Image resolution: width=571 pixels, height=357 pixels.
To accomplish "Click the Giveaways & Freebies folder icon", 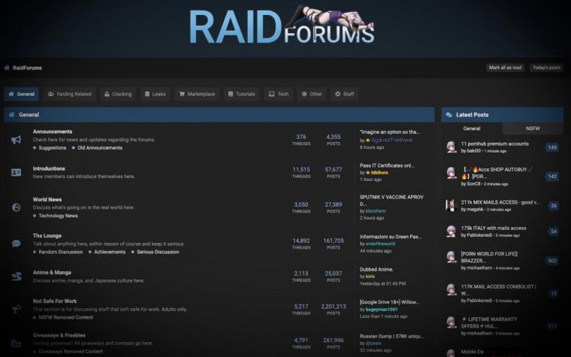I will pos(16,343).
